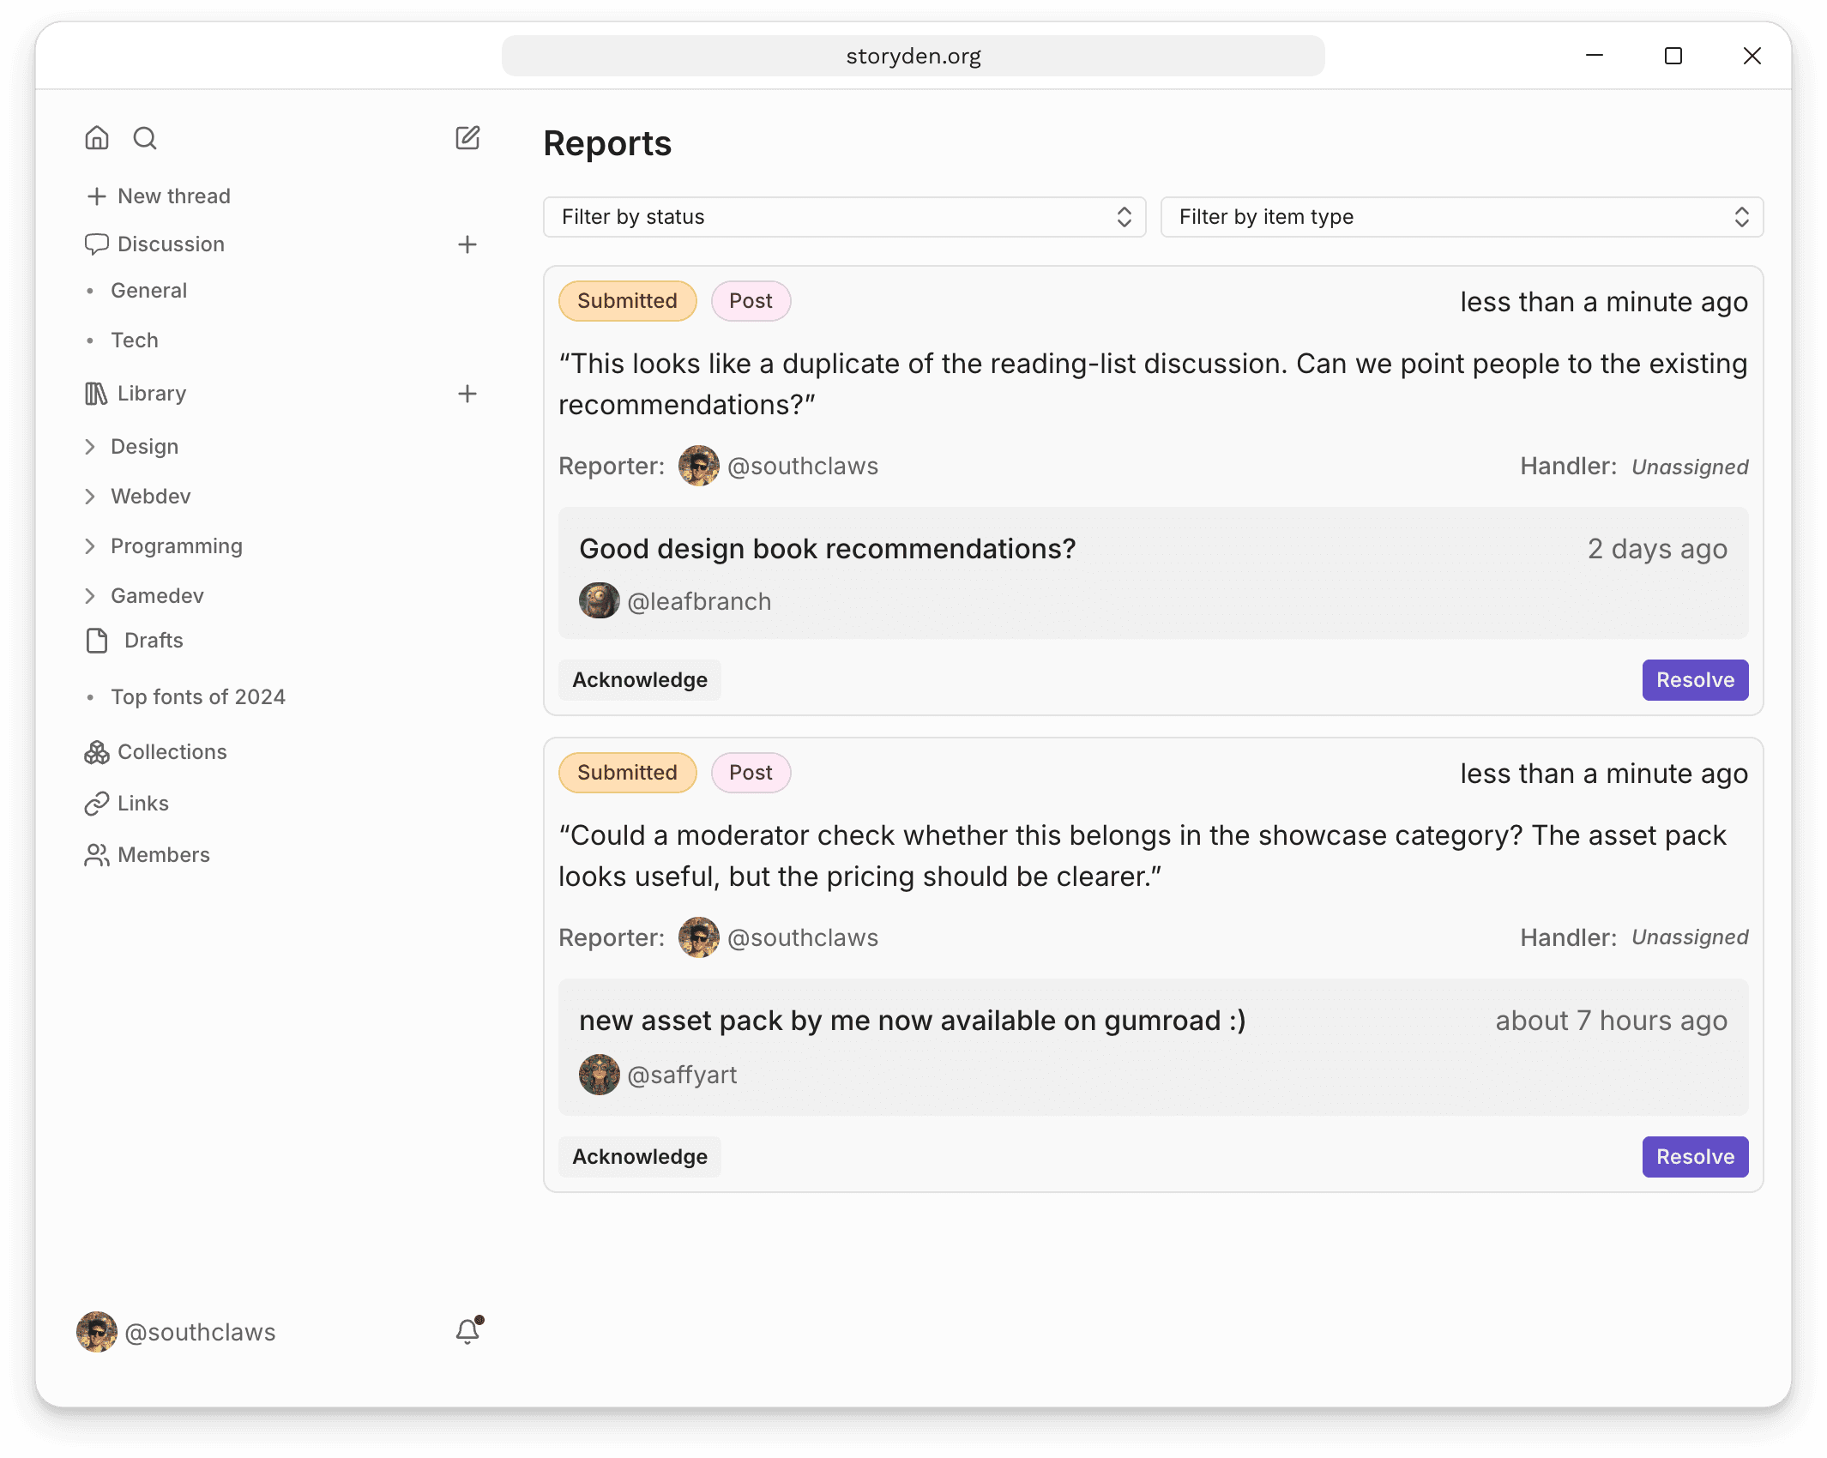Click the search magnifier icon
Image resolution: width=1827 pixels, height=1458 pixels.
(x=145, y=138)
